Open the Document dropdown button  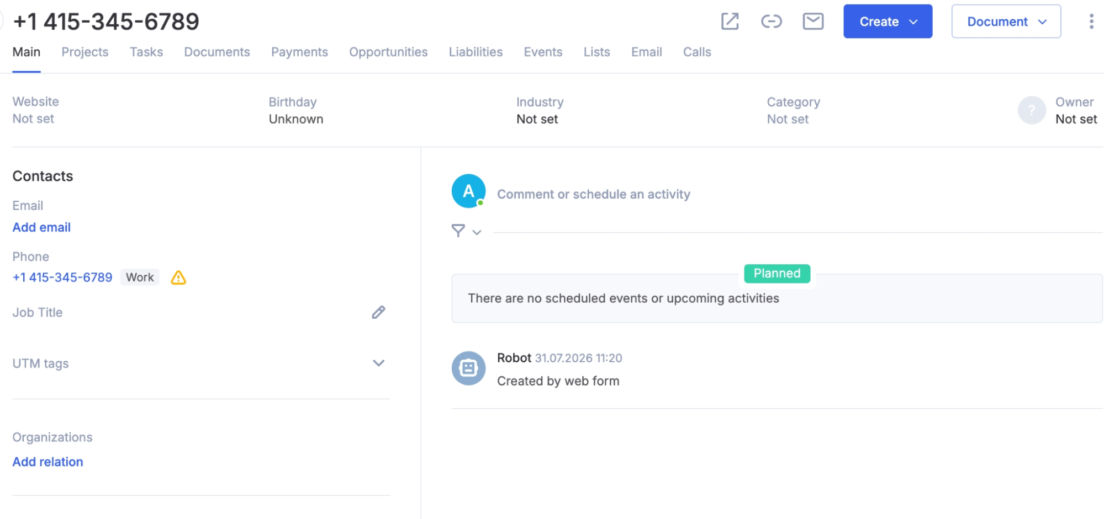pos(1006,22)
